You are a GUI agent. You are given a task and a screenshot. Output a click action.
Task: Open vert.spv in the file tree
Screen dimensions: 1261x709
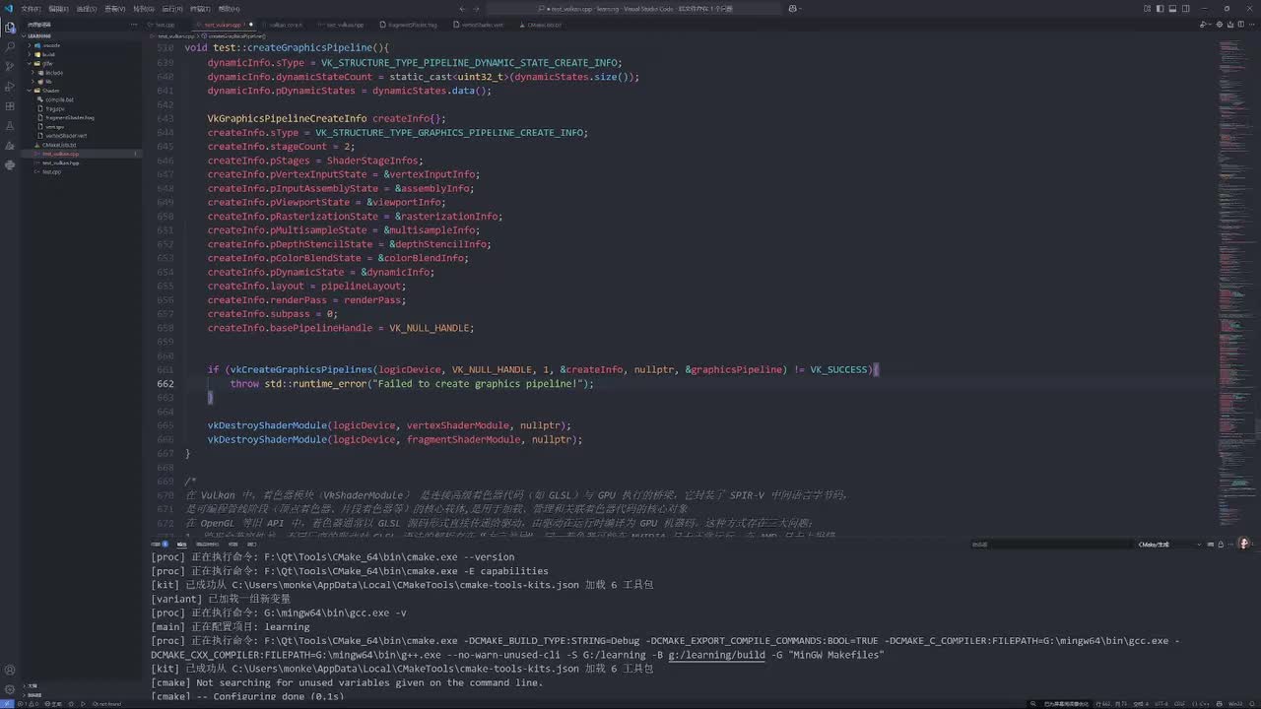(x=55, y=126)
